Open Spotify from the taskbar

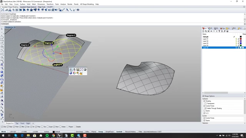pyautogui.click(x=47, y=135)
